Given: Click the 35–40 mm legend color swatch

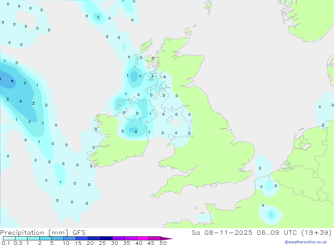Looking at the screenshot, I should pos(130,238).
